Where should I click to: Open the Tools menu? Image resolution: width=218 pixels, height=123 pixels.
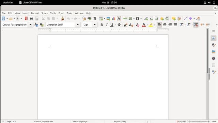click(x=69, y=13)
